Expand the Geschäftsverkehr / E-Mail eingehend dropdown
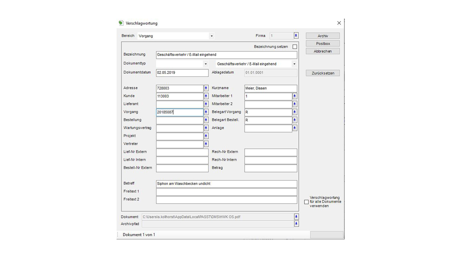Screen dimensions: 470x259 pos(294,64)
